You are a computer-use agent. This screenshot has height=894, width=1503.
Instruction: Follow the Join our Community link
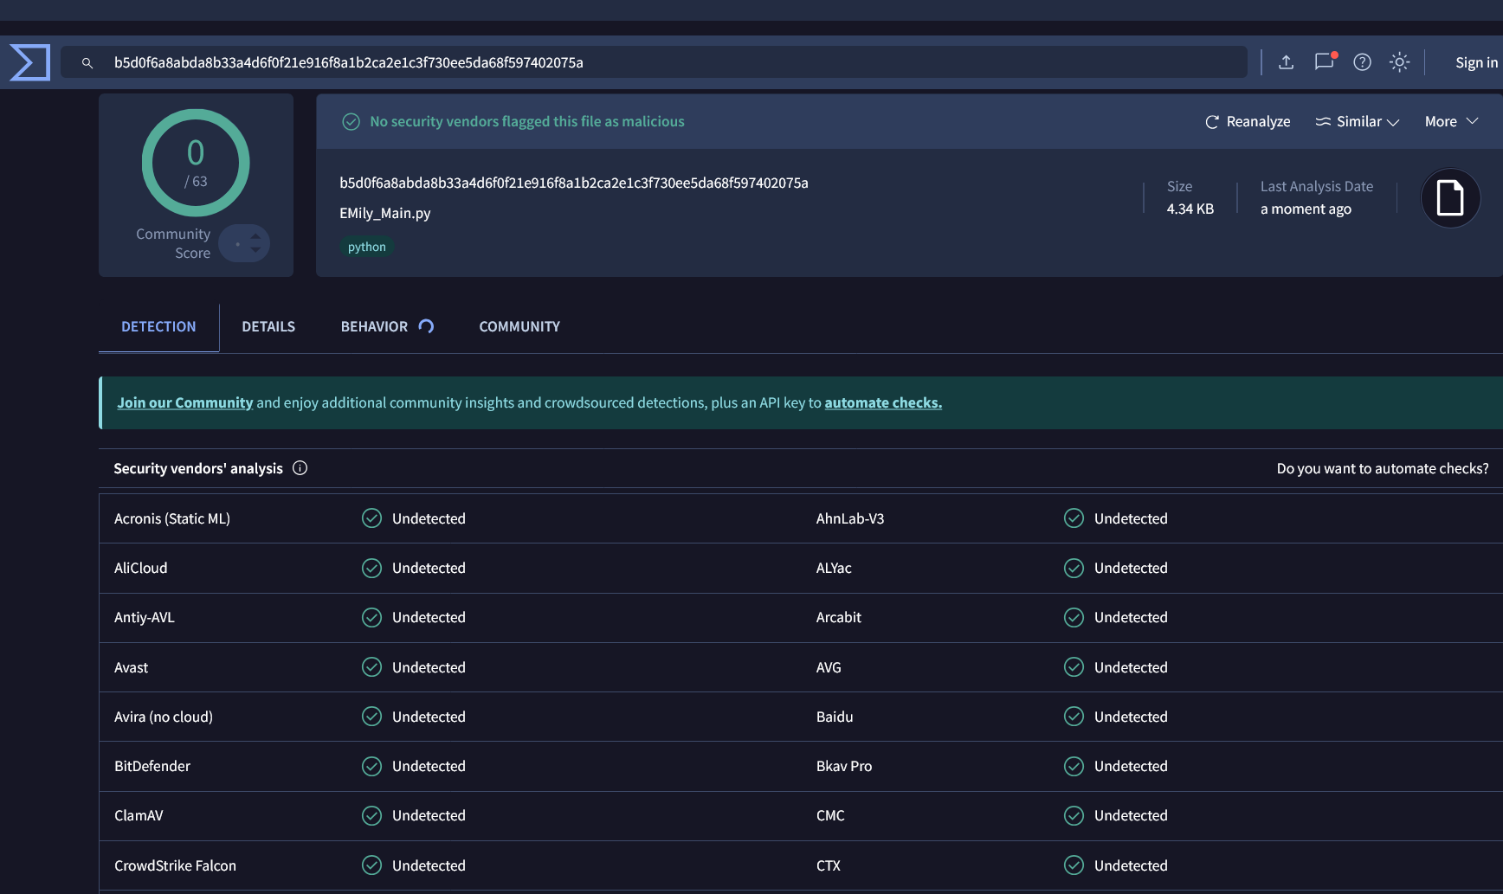point(185,402)
